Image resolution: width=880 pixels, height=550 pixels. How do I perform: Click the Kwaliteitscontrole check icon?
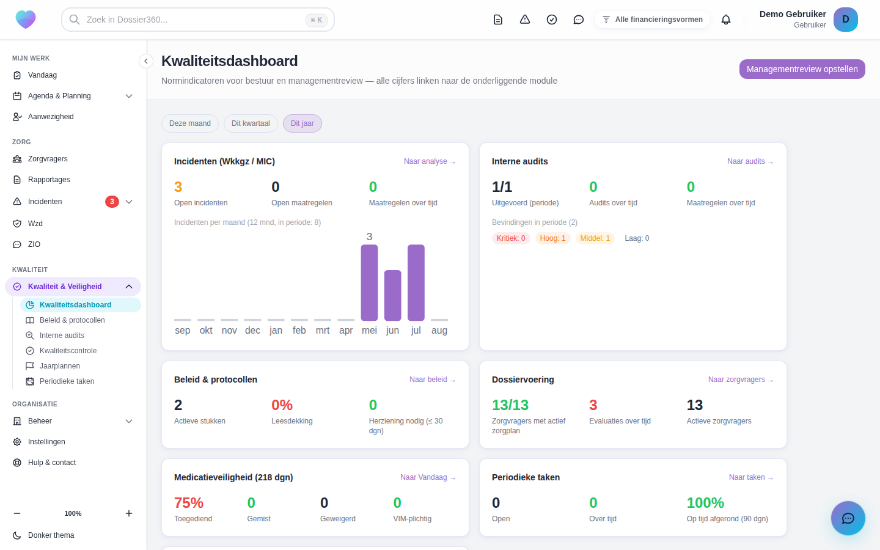[30, 351]
